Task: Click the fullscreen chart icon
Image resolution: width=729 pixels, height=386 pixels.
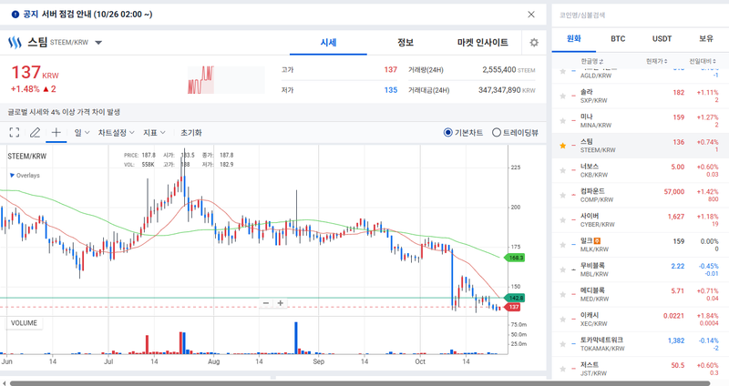Action: [x=15, y=133]
